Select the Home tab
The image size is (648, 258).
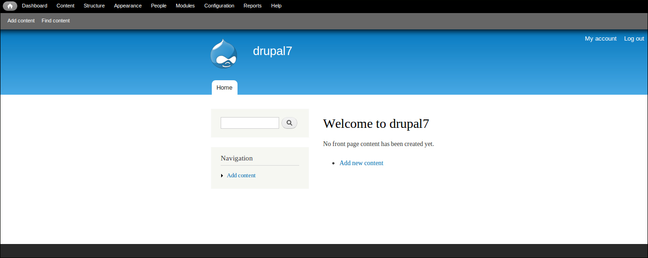point(224,88)
